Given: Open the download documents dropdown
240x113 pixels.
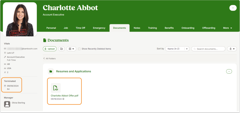Looking at the screenshot, I should [x=232, y=49].
